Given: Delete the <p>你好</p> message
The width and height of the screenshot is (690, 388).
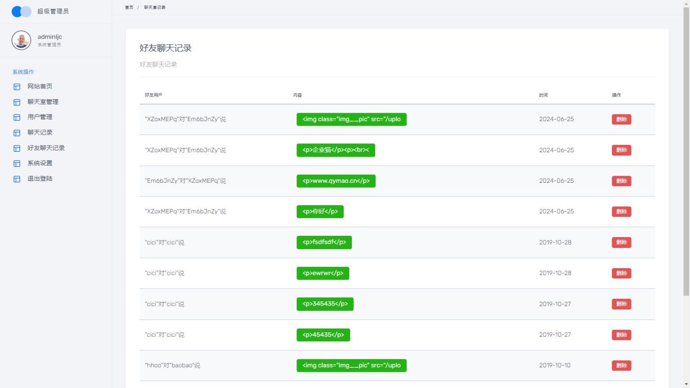Looking at the screenshot, I should coord(621,212).
